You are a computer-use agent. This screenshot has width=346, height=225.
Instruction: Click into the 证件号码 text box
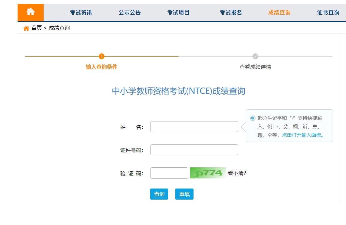tap(194, 150)
